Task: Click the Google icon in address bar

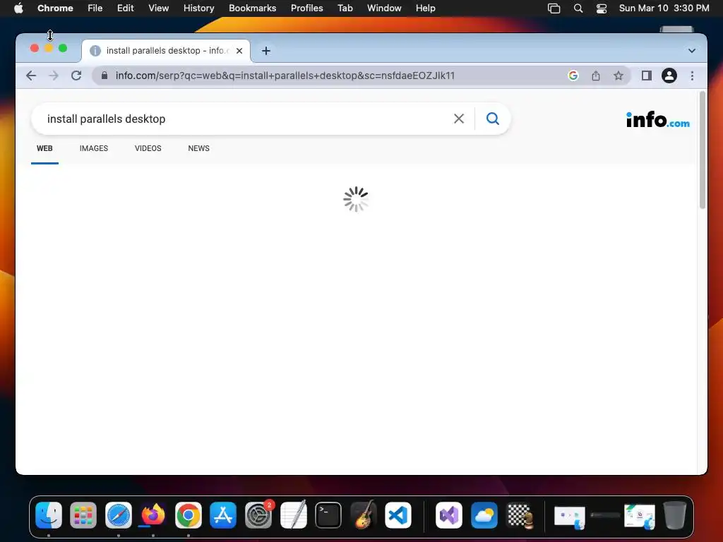Action: (x=573, y=76)
